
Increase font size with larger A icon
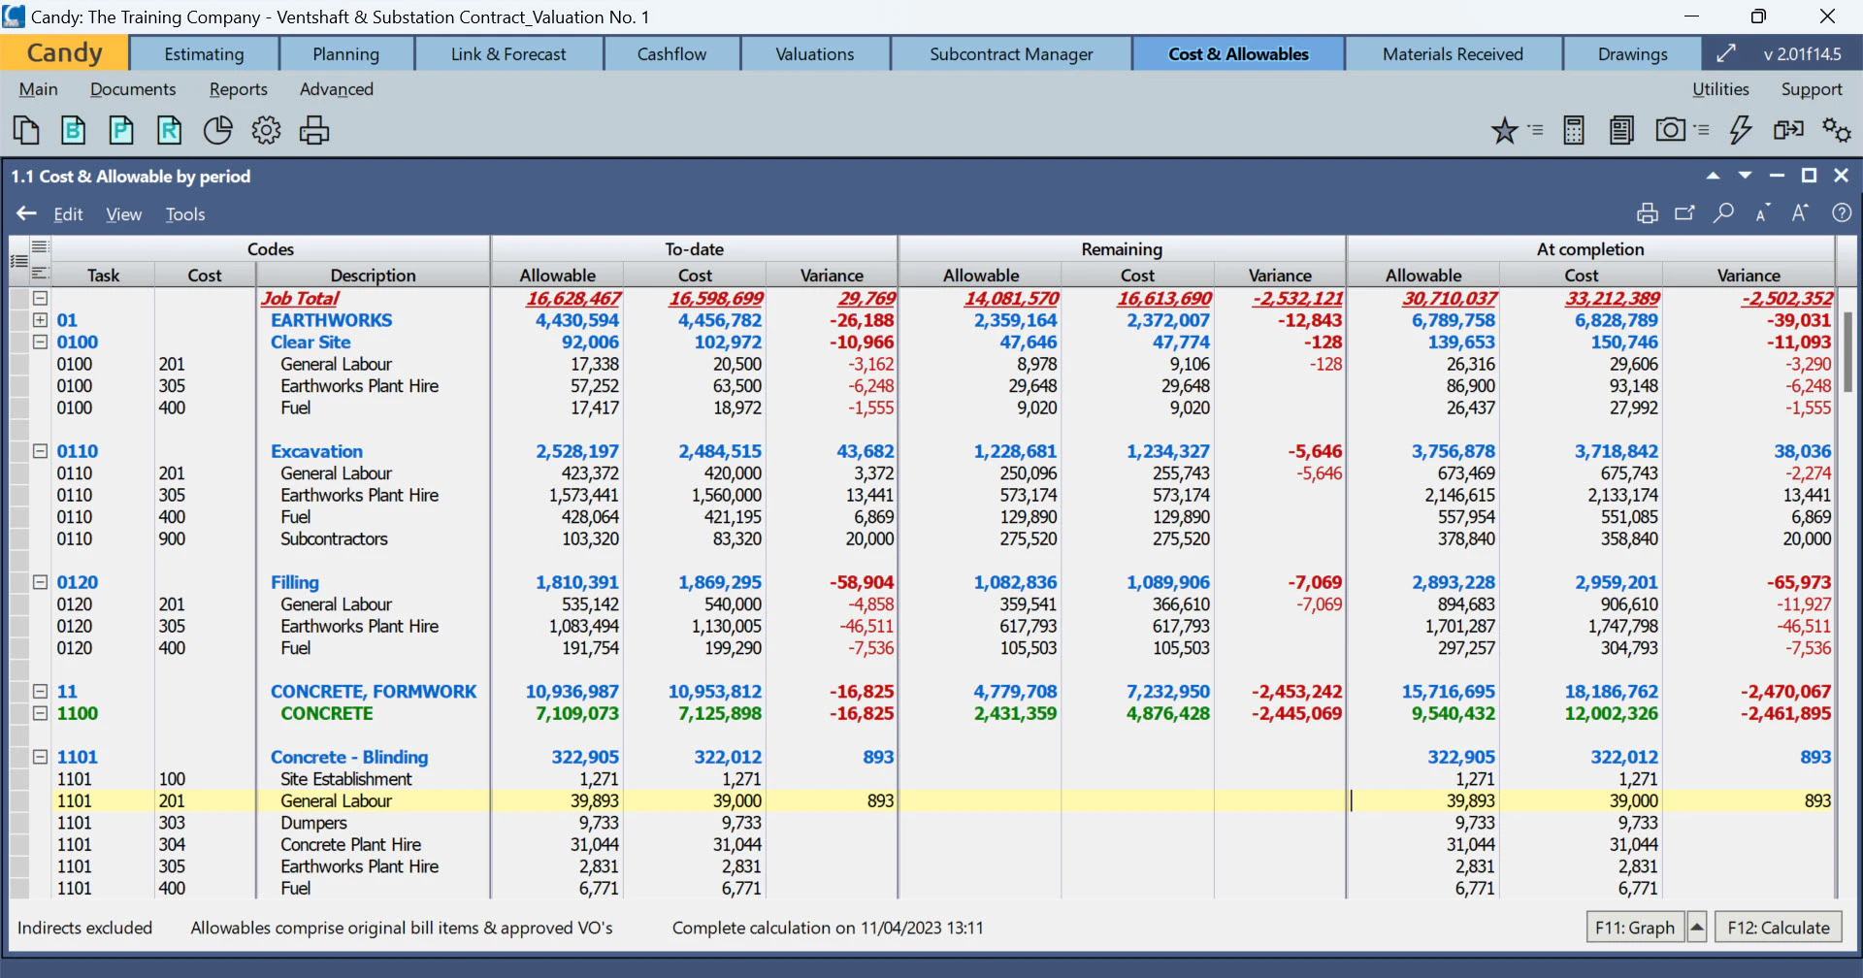point(1800,213)
